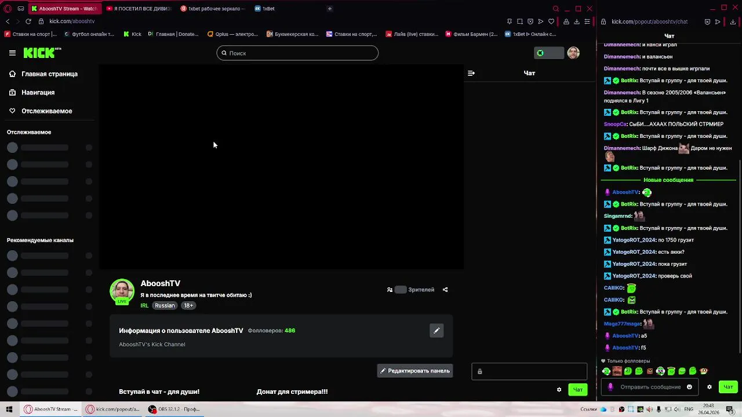
Task: Click AbooshTV username on the a5 message
Action: click(625, 336)
